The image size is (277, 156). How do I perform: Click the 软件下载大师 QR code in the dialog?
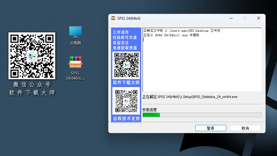click(126, 65)
